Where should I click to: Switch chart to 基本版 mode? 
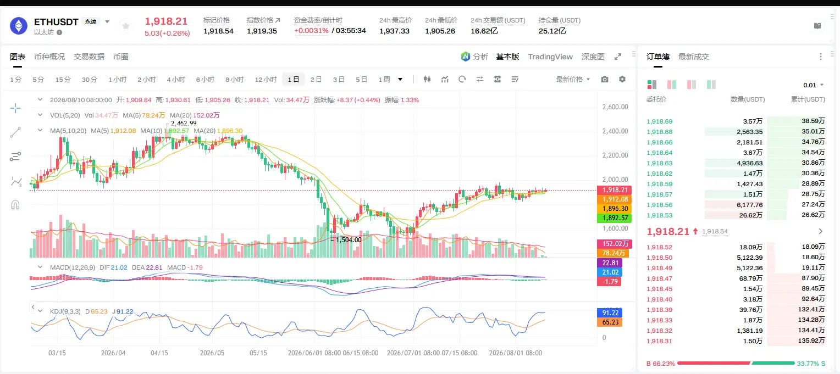pyautogui.click(x=507, y=57)
